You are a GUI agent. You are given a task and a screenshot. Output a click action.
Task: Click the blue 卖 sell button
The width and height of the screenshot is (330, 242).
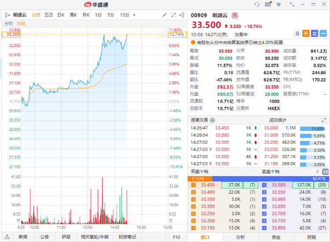tap(315, 33)
